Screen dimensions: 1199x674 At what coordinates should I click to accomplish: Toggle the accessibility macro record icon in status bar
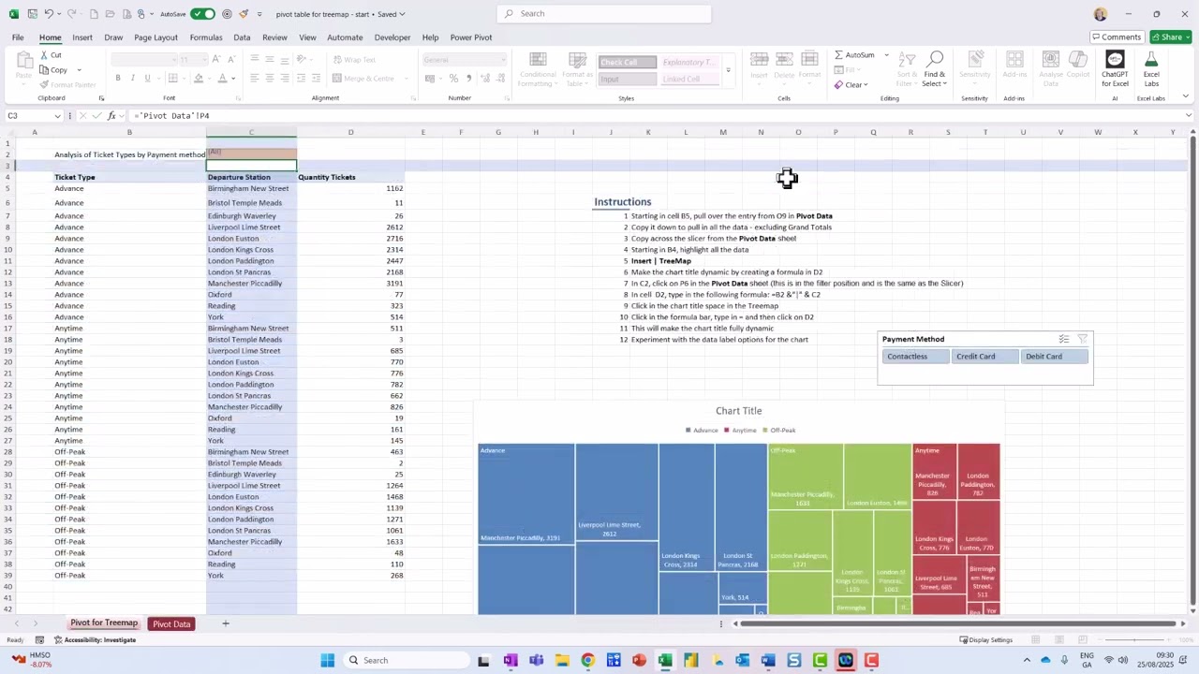click(x=39, y=640)
